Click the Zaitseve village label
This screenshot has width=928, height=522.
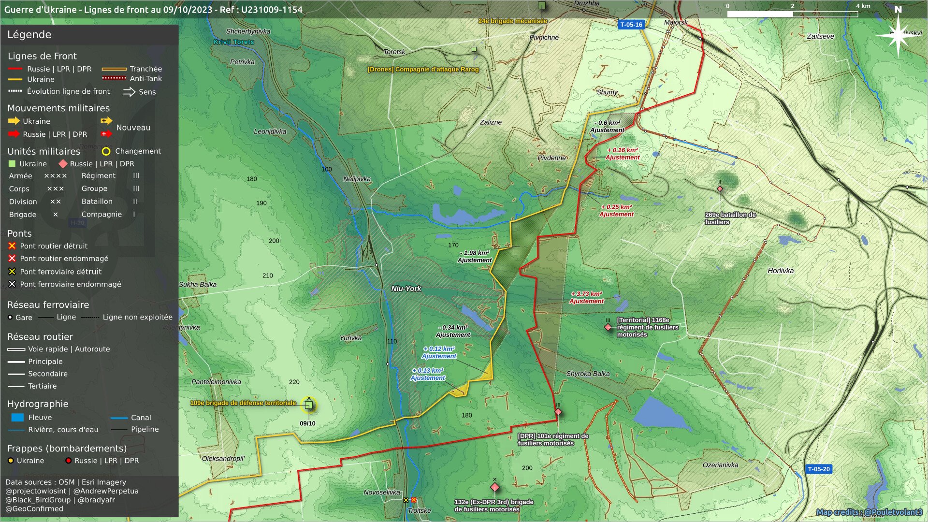(x=820, y=36)
